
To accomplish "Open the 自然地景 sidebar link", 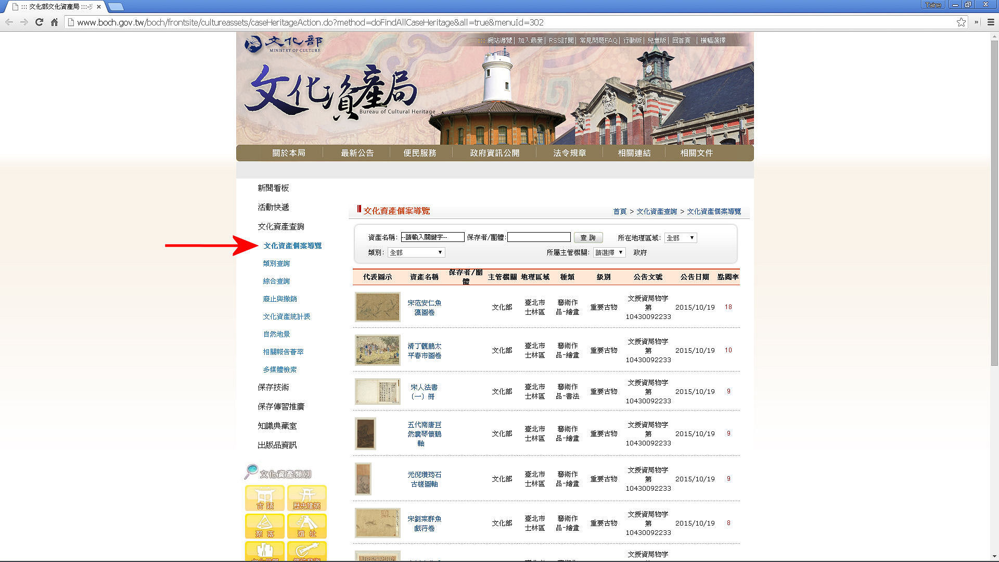I will (276, 334).
